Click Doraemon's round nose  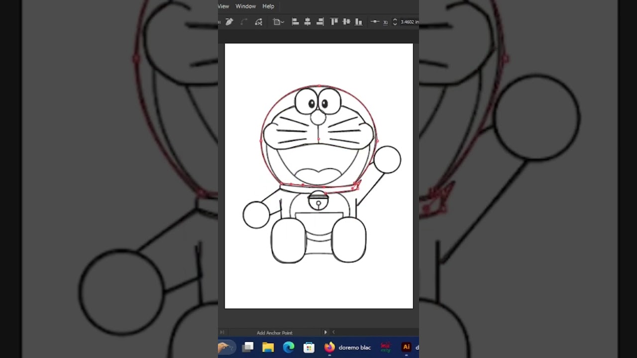(x=318, y=117)
